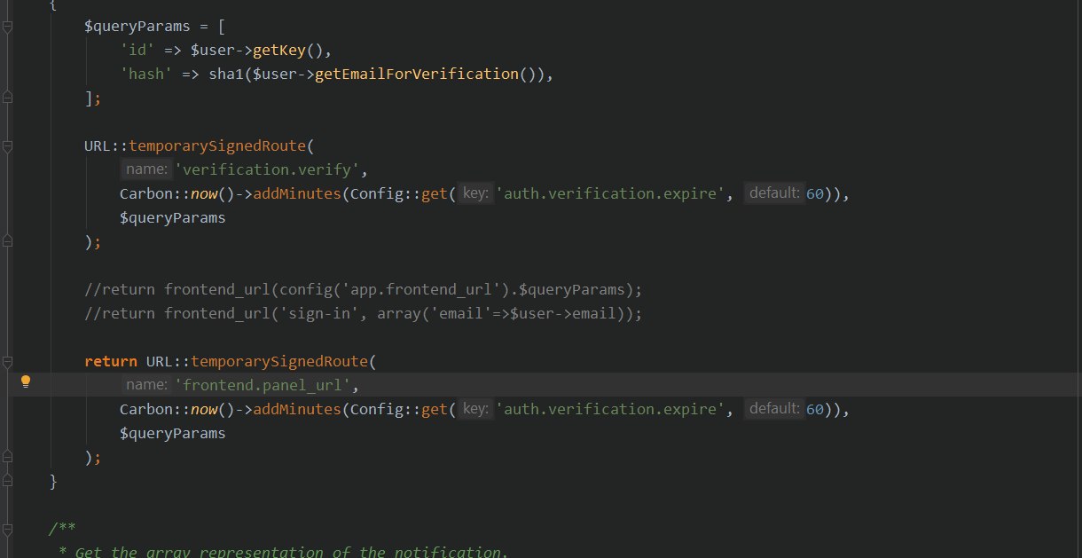The image size is (1082, 558).
Task: Click fold marker on ');' line above the commented returns
Action: (x=7, y=242)
